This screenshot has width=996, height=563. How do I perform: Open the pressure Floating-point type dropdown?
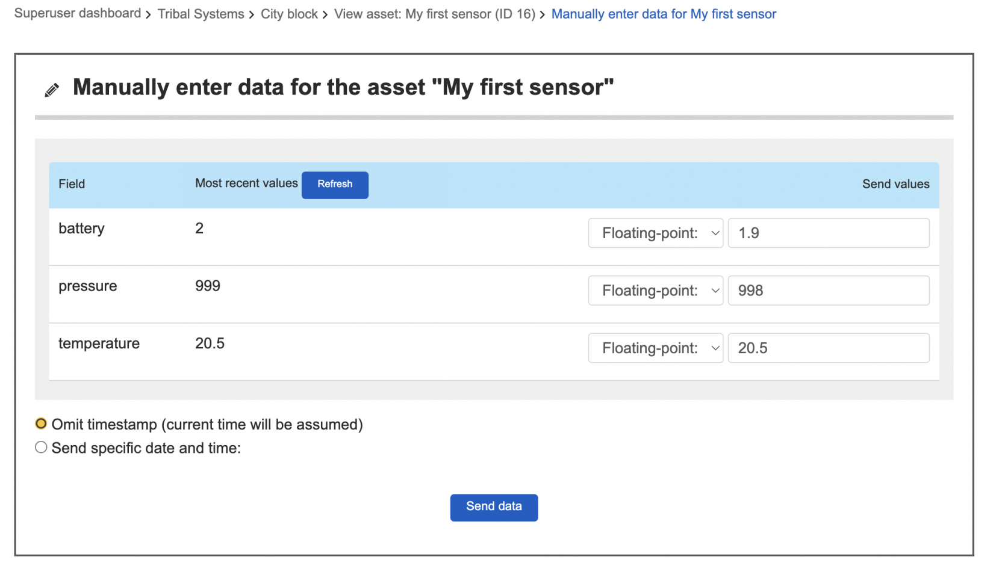pos(655,290)
